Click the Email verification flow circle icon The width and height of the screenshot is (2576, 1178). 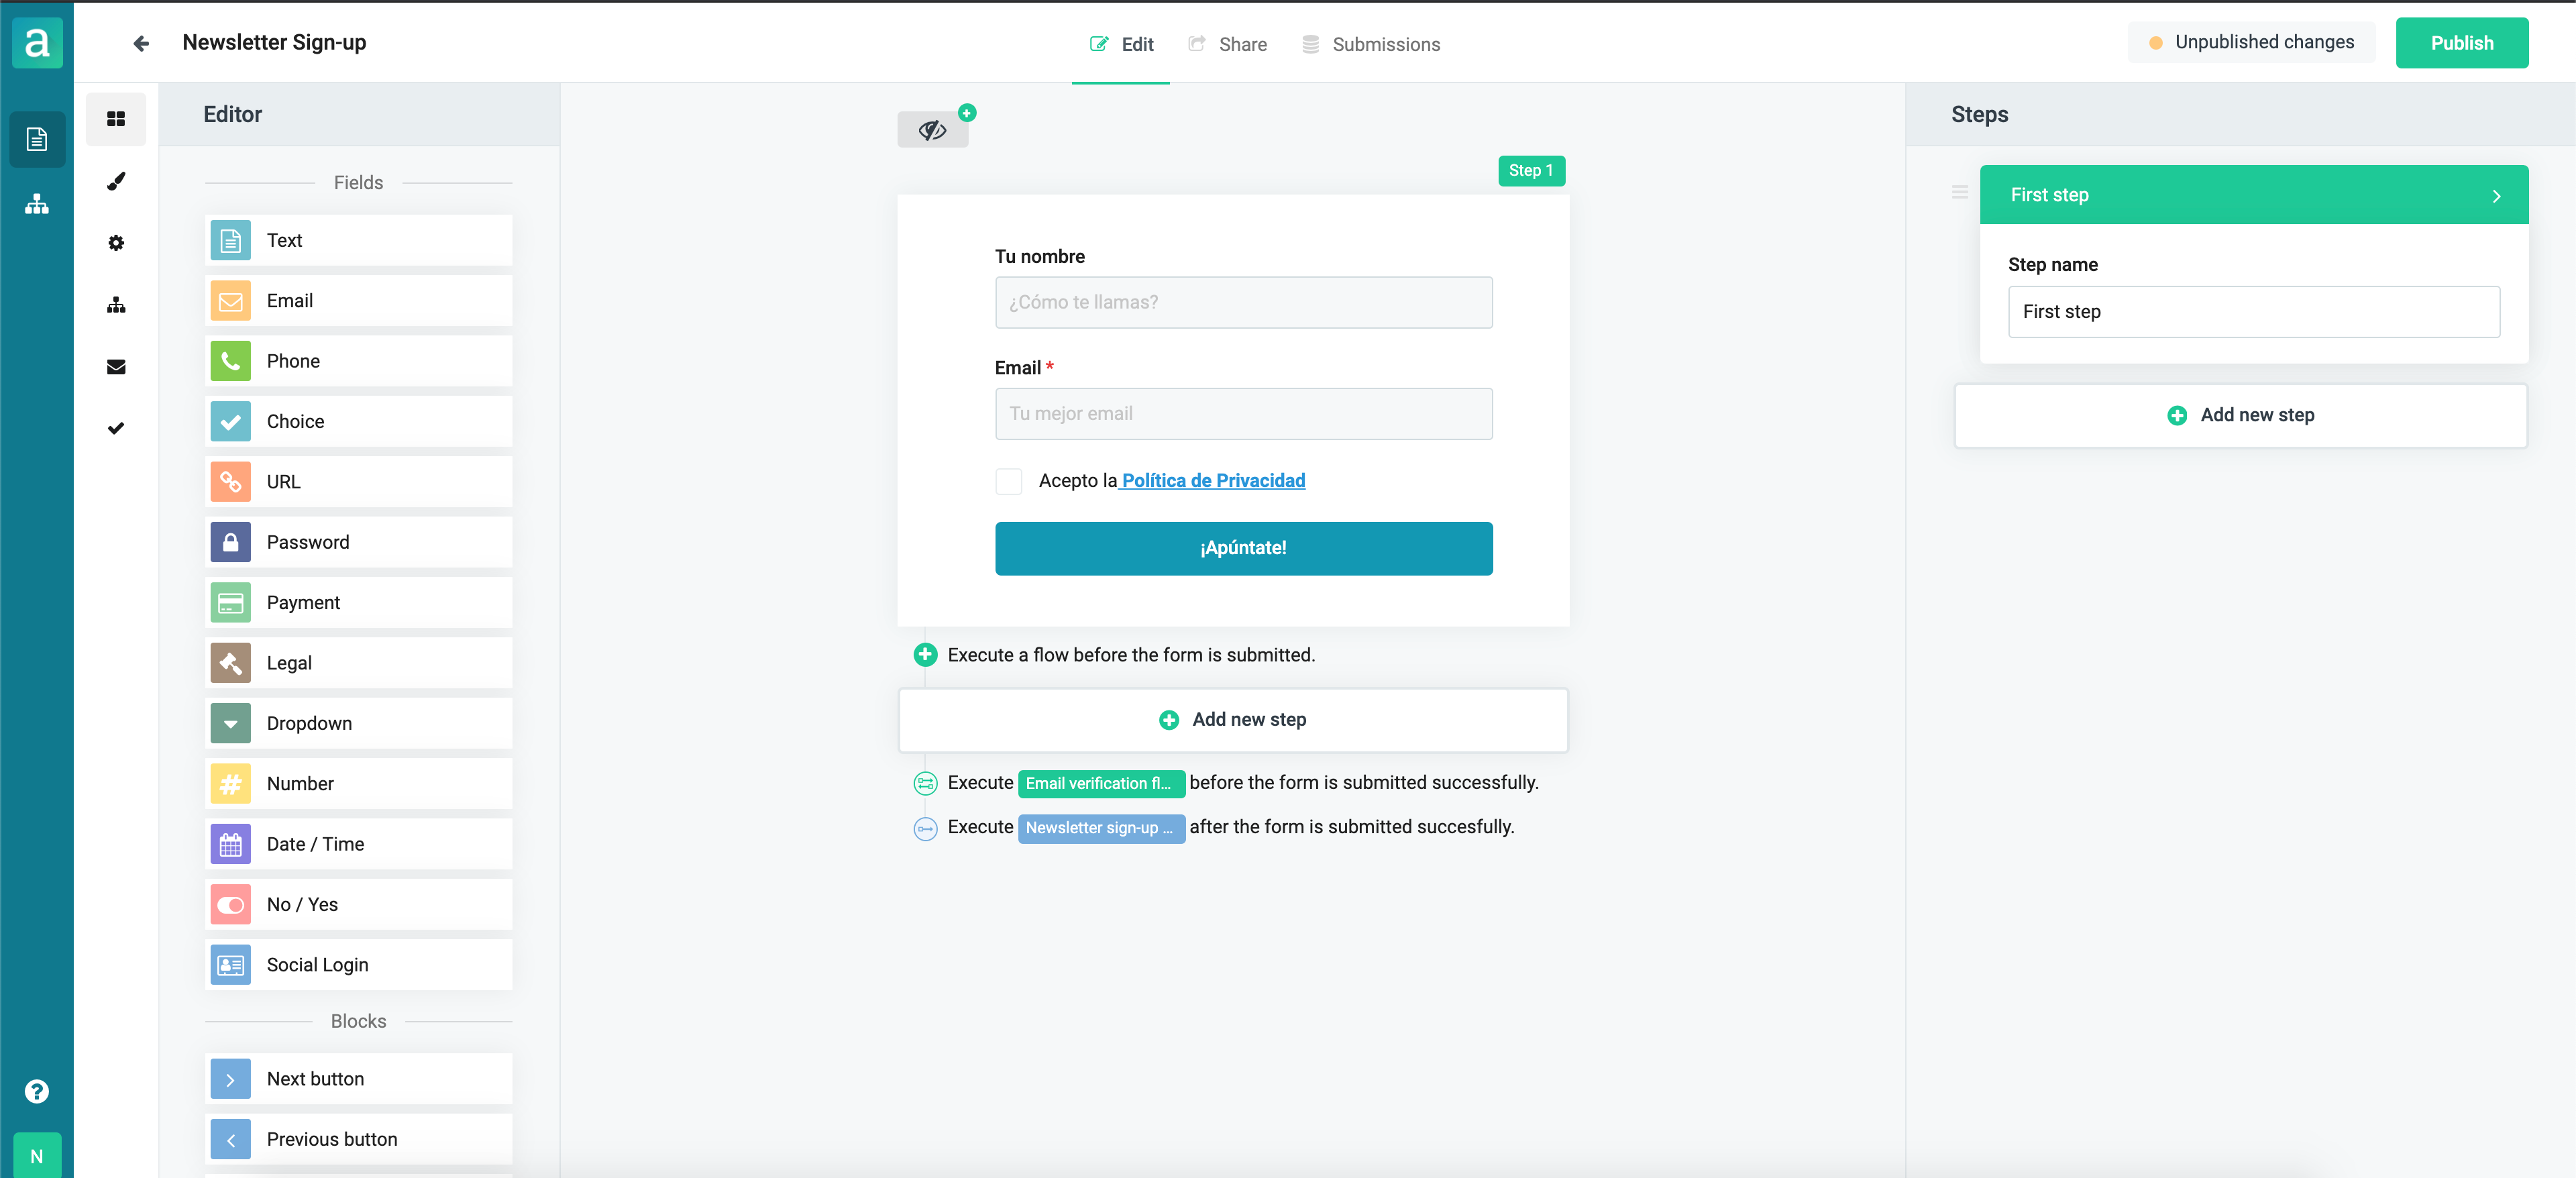pyautogui.click(x=925, y=783)
